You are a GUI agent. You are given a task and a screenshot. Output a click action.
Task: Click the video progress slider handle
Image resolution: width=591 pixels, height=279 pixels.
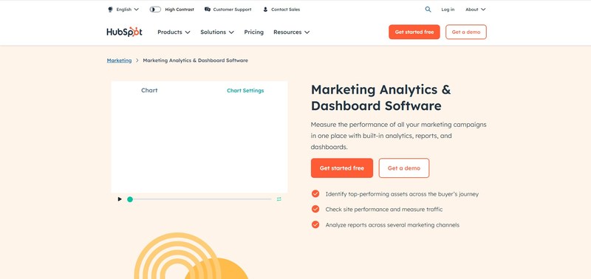pos(130,199)
